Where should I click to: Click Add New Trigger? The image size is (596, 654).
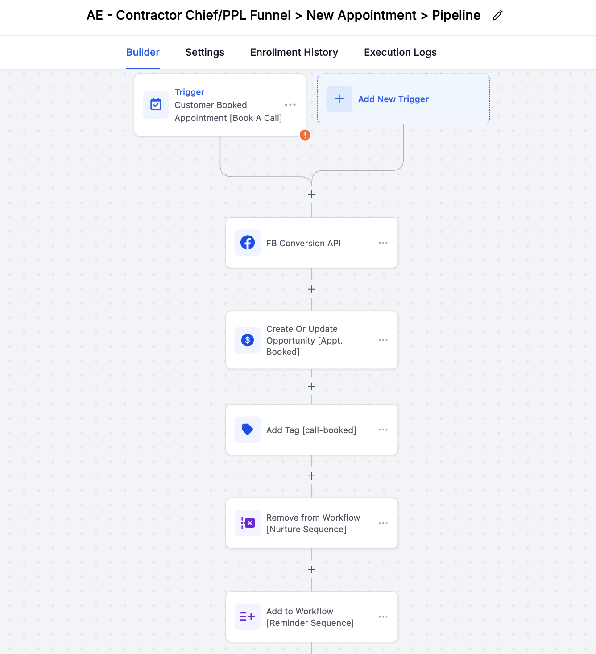(393, 99)
